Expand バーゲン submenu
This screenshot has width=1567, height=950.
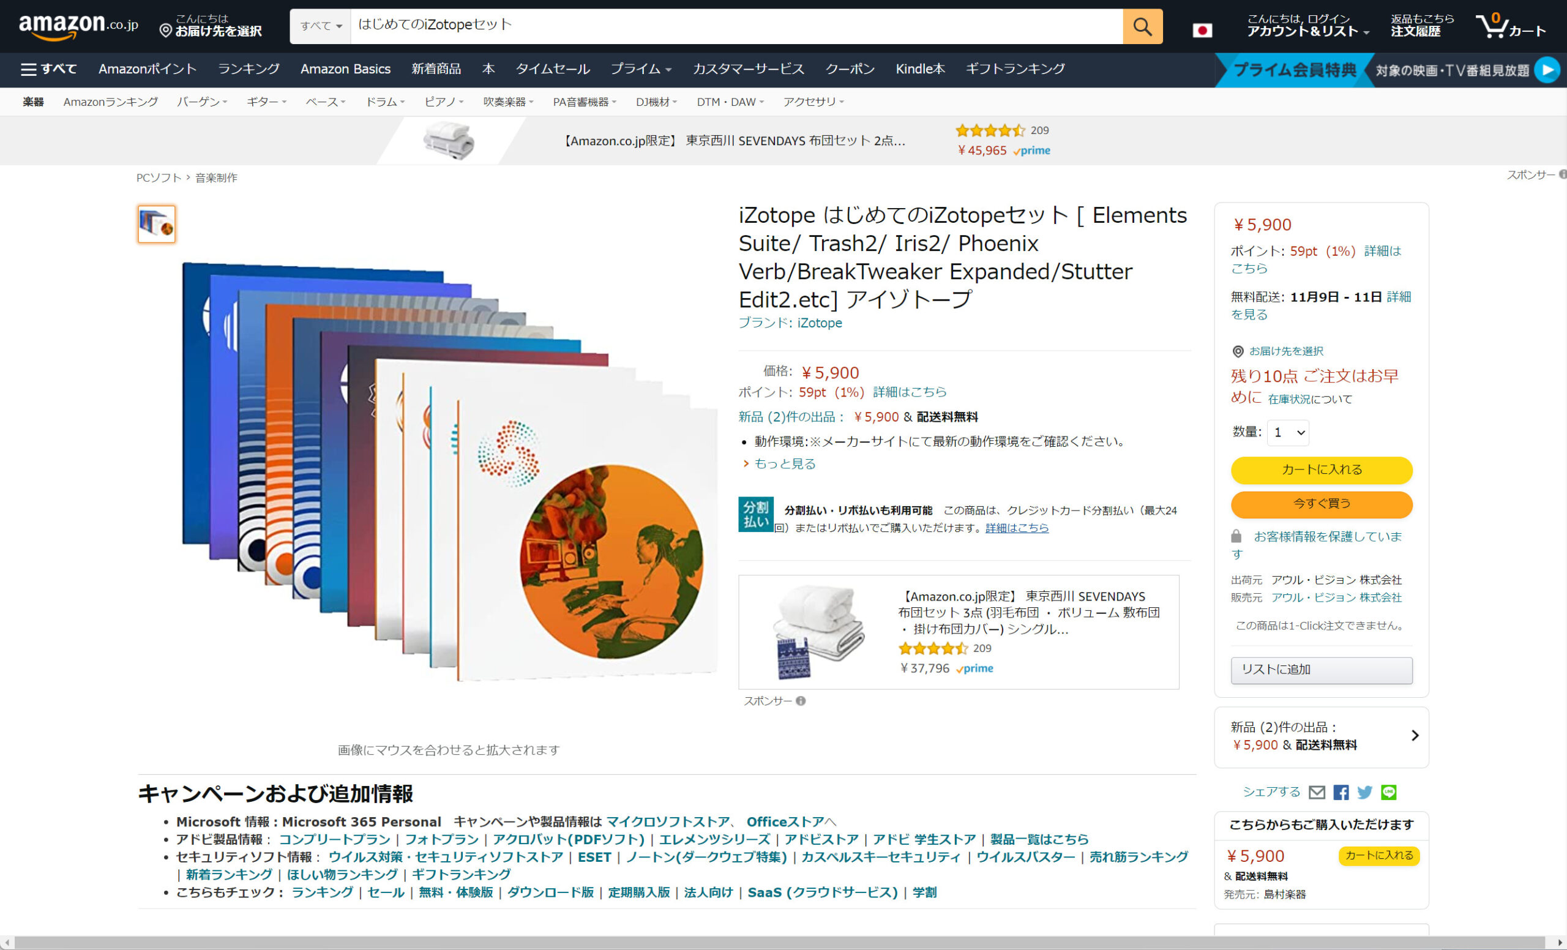coord(201,102)
